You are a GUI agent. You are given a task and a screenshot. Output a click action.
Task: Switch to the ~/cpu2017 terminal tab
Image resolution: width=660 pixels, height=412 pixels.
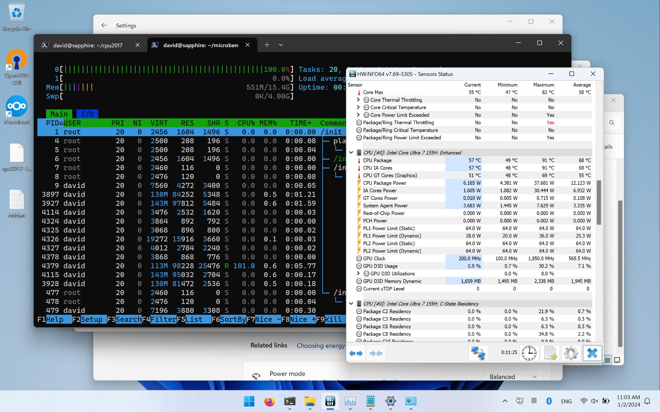88,45
